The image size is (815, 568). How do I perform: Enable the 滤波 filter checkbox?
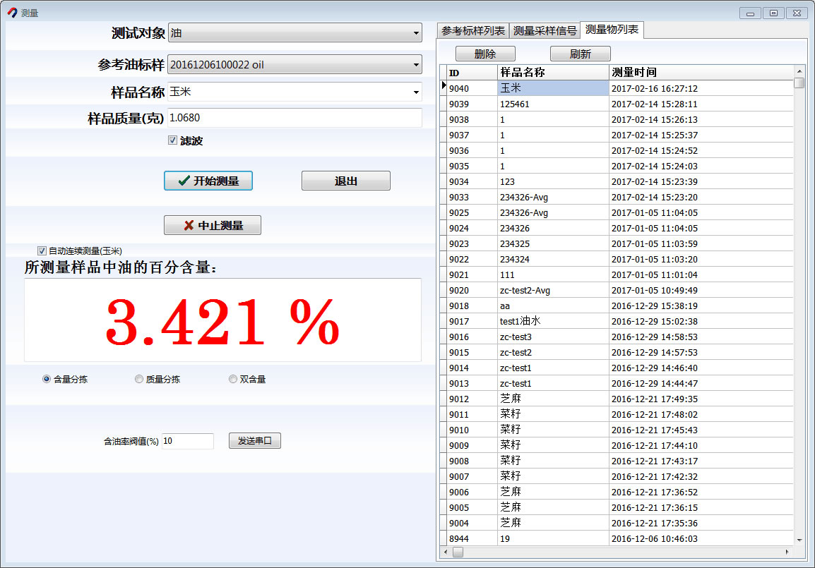[x=173, y=140]
